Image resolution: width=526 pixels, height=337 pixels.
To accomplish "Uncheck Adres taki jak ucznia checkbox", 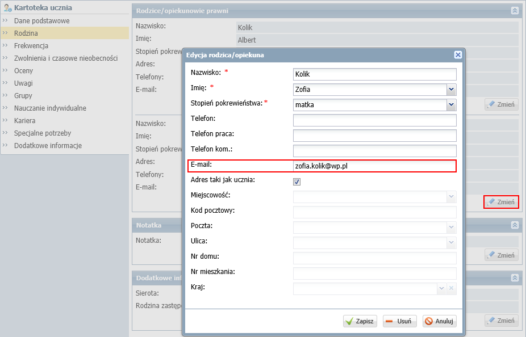I will (297, 182).
